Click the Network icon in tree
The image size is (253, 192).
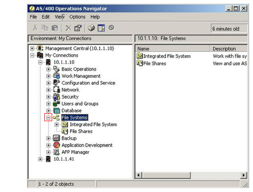tap(57, 90)
